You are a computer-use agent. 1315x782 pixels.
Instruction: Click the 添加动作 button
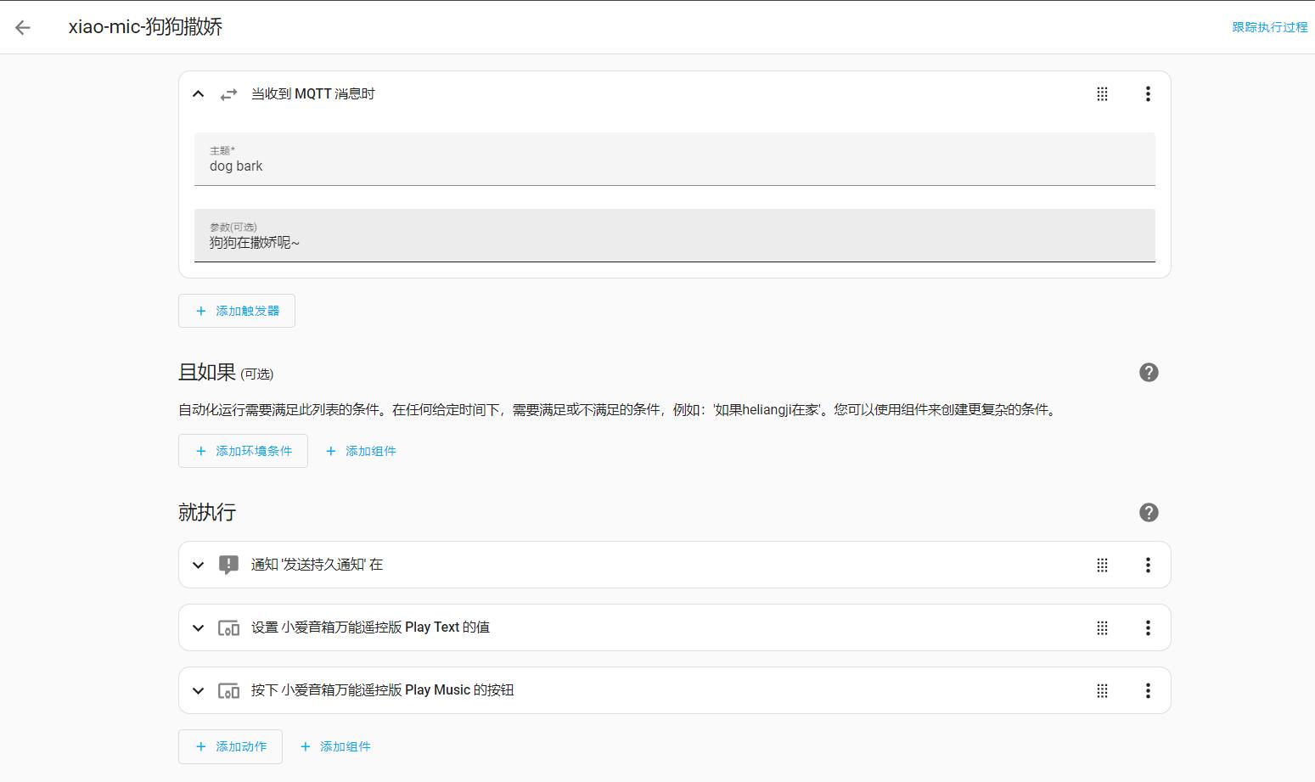click(x=230, y=747)
